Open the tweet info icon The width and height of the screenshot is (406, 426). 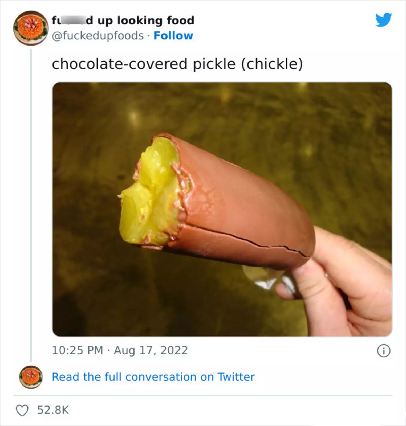tap(384, 351)
